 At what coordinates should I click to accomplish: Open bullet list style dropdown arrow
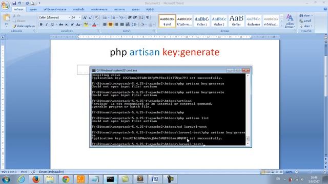[x=109, y=17]
